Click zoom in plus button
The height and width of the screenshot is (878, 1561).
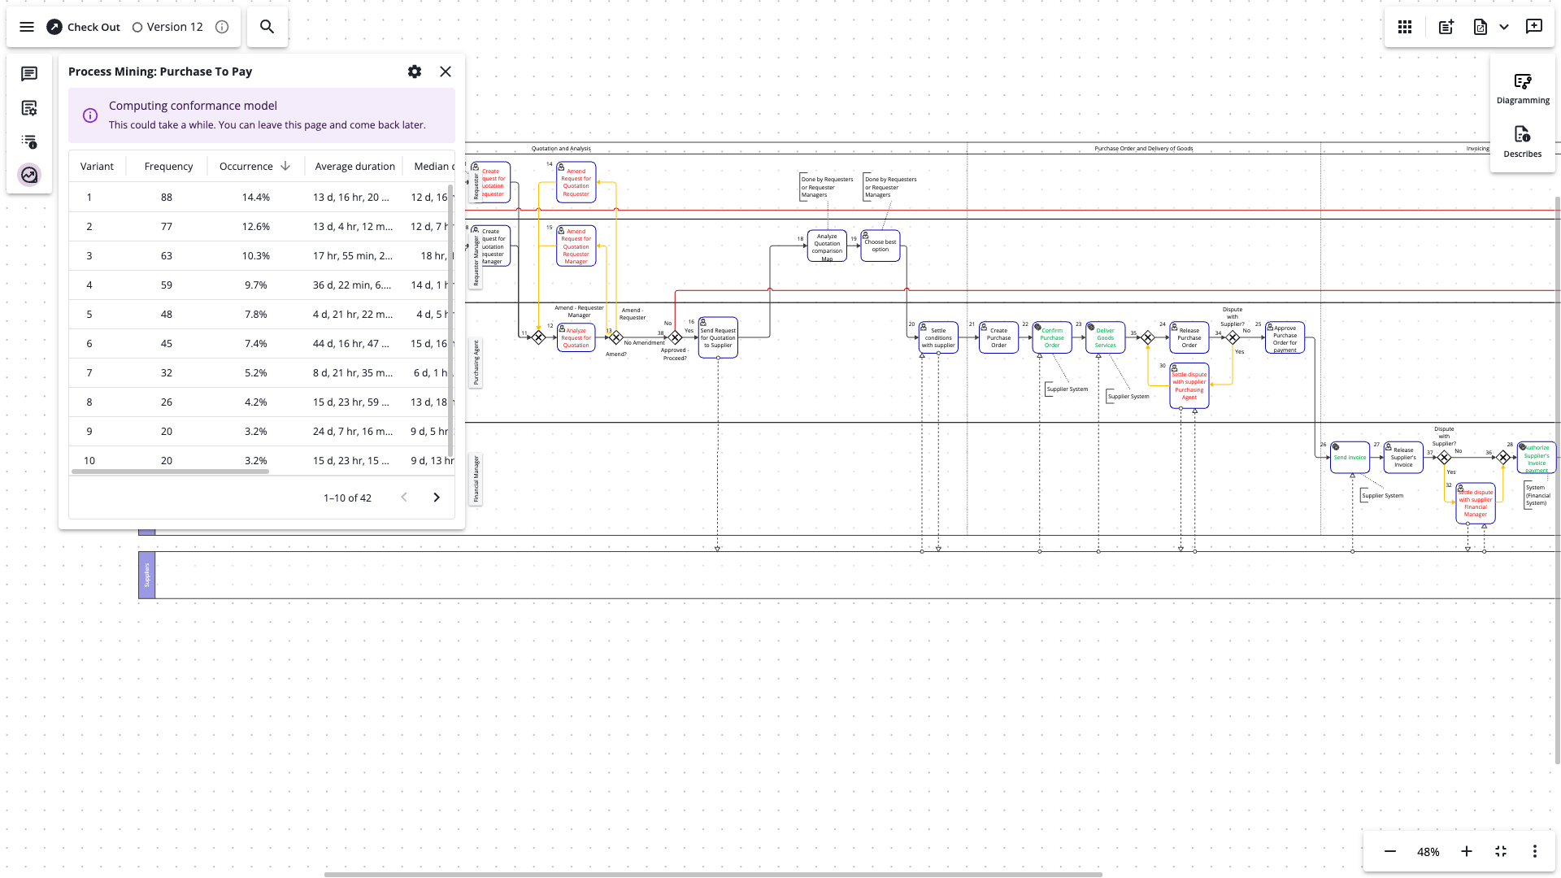pyautogui.click(x=1467, y=851)
